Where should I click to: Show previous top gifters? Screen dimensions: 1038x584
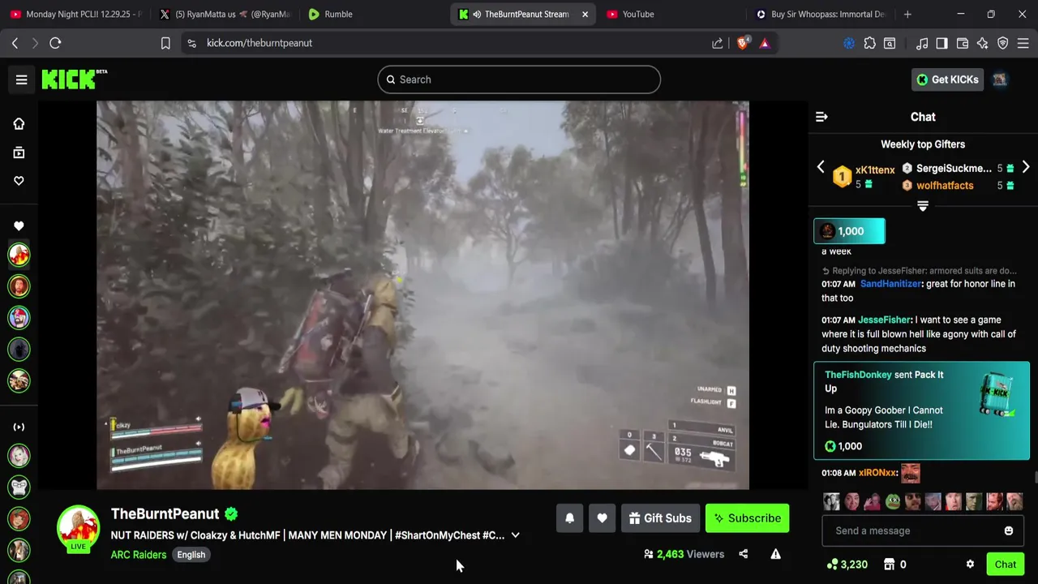click(821, 167)
